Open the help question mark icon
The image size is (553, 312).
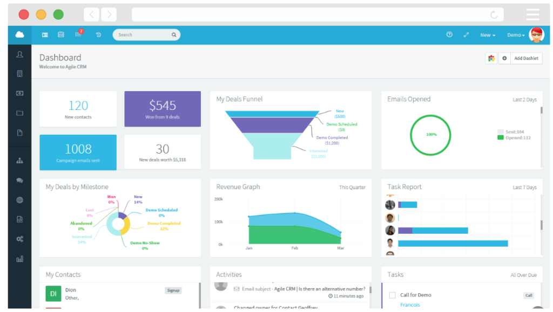click(x=449, y=34)
